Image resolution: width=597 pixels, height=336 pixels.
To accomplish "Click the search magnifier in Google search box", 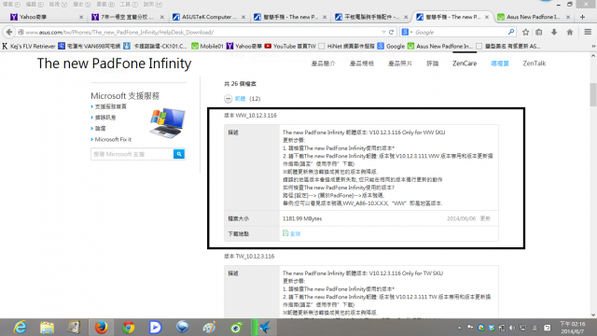I will pyautogui.click(x=511, y=32).
